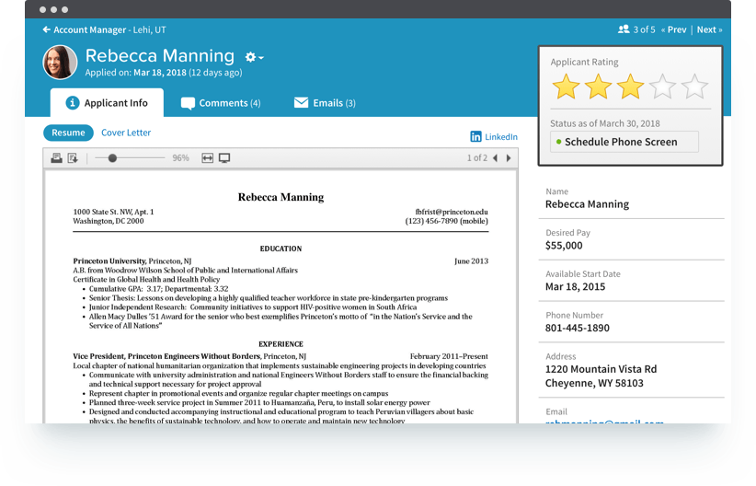Click the phone number 801-445-1890
Image resolution: width=756 pixels, height=486 pixels.
click(x=578, y=329)
